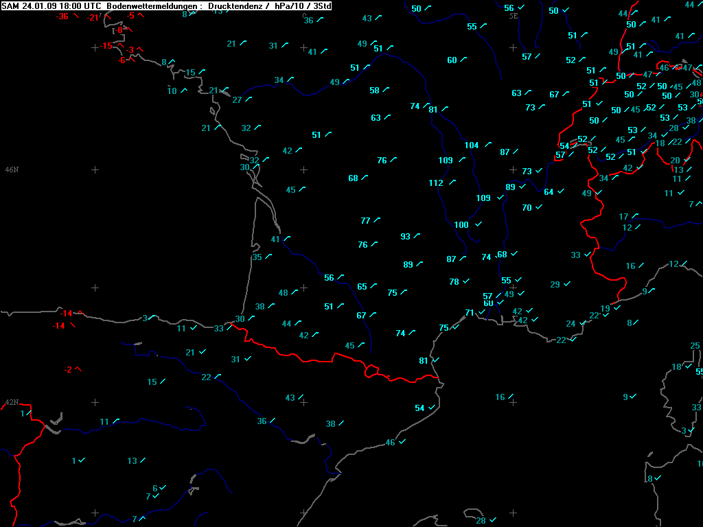The image size is (703, 527).
Task: Select the station value 65
Action: [x=362, y=287]
